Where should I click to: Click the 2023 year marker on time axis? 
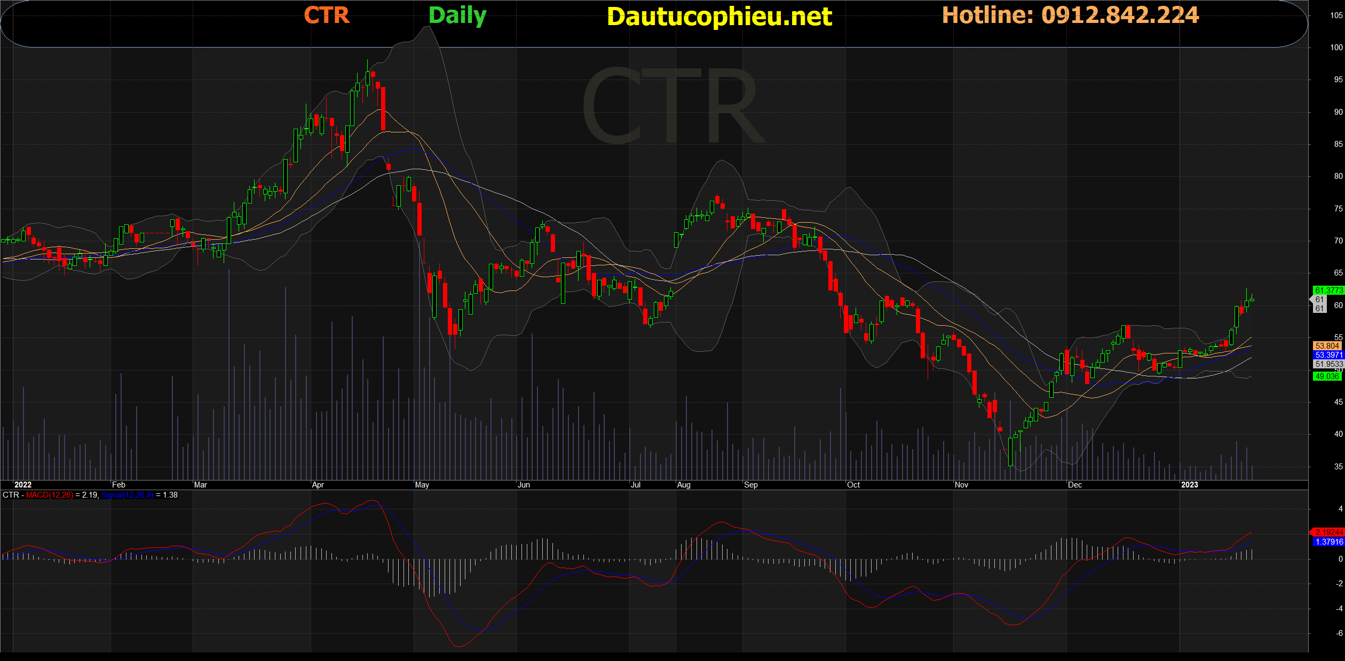[x=1189, y=485]
